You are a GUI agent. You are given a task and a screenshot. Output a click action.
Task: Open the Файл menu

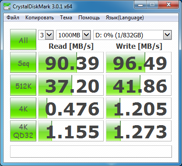pos(13,18)
